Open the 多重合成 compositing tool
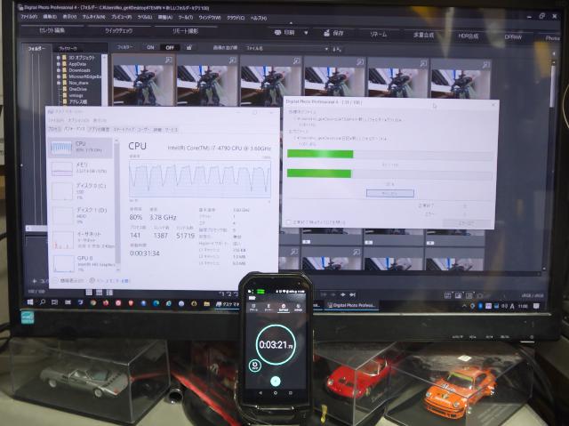Image resolution: width=569 pixels, height=426 pixels. [x=423, y=35]
